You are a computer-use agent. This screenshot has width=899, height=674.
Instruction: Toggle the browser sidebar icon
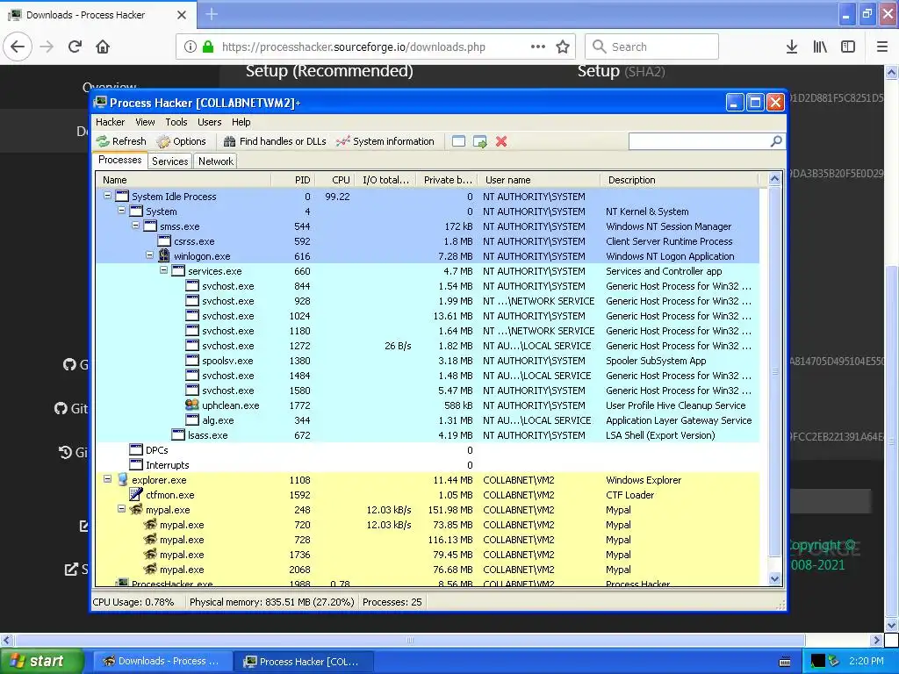coord(848,47)
